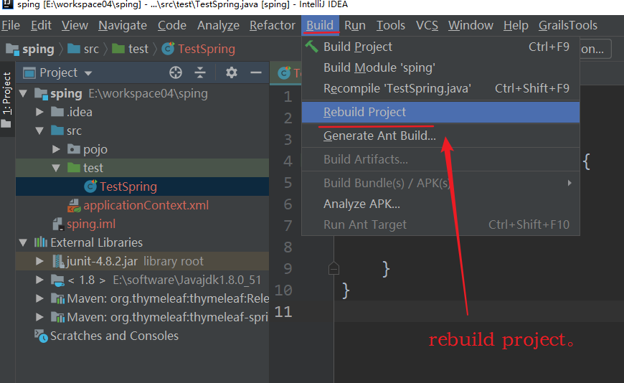Choose Rebuild Project menu item
Screen dimensions: 624x383
click(440, 112)
